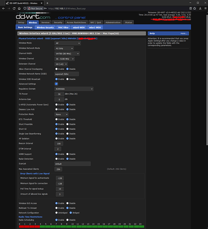
Task: Disable Short GI
Action: tap(67, 129)
